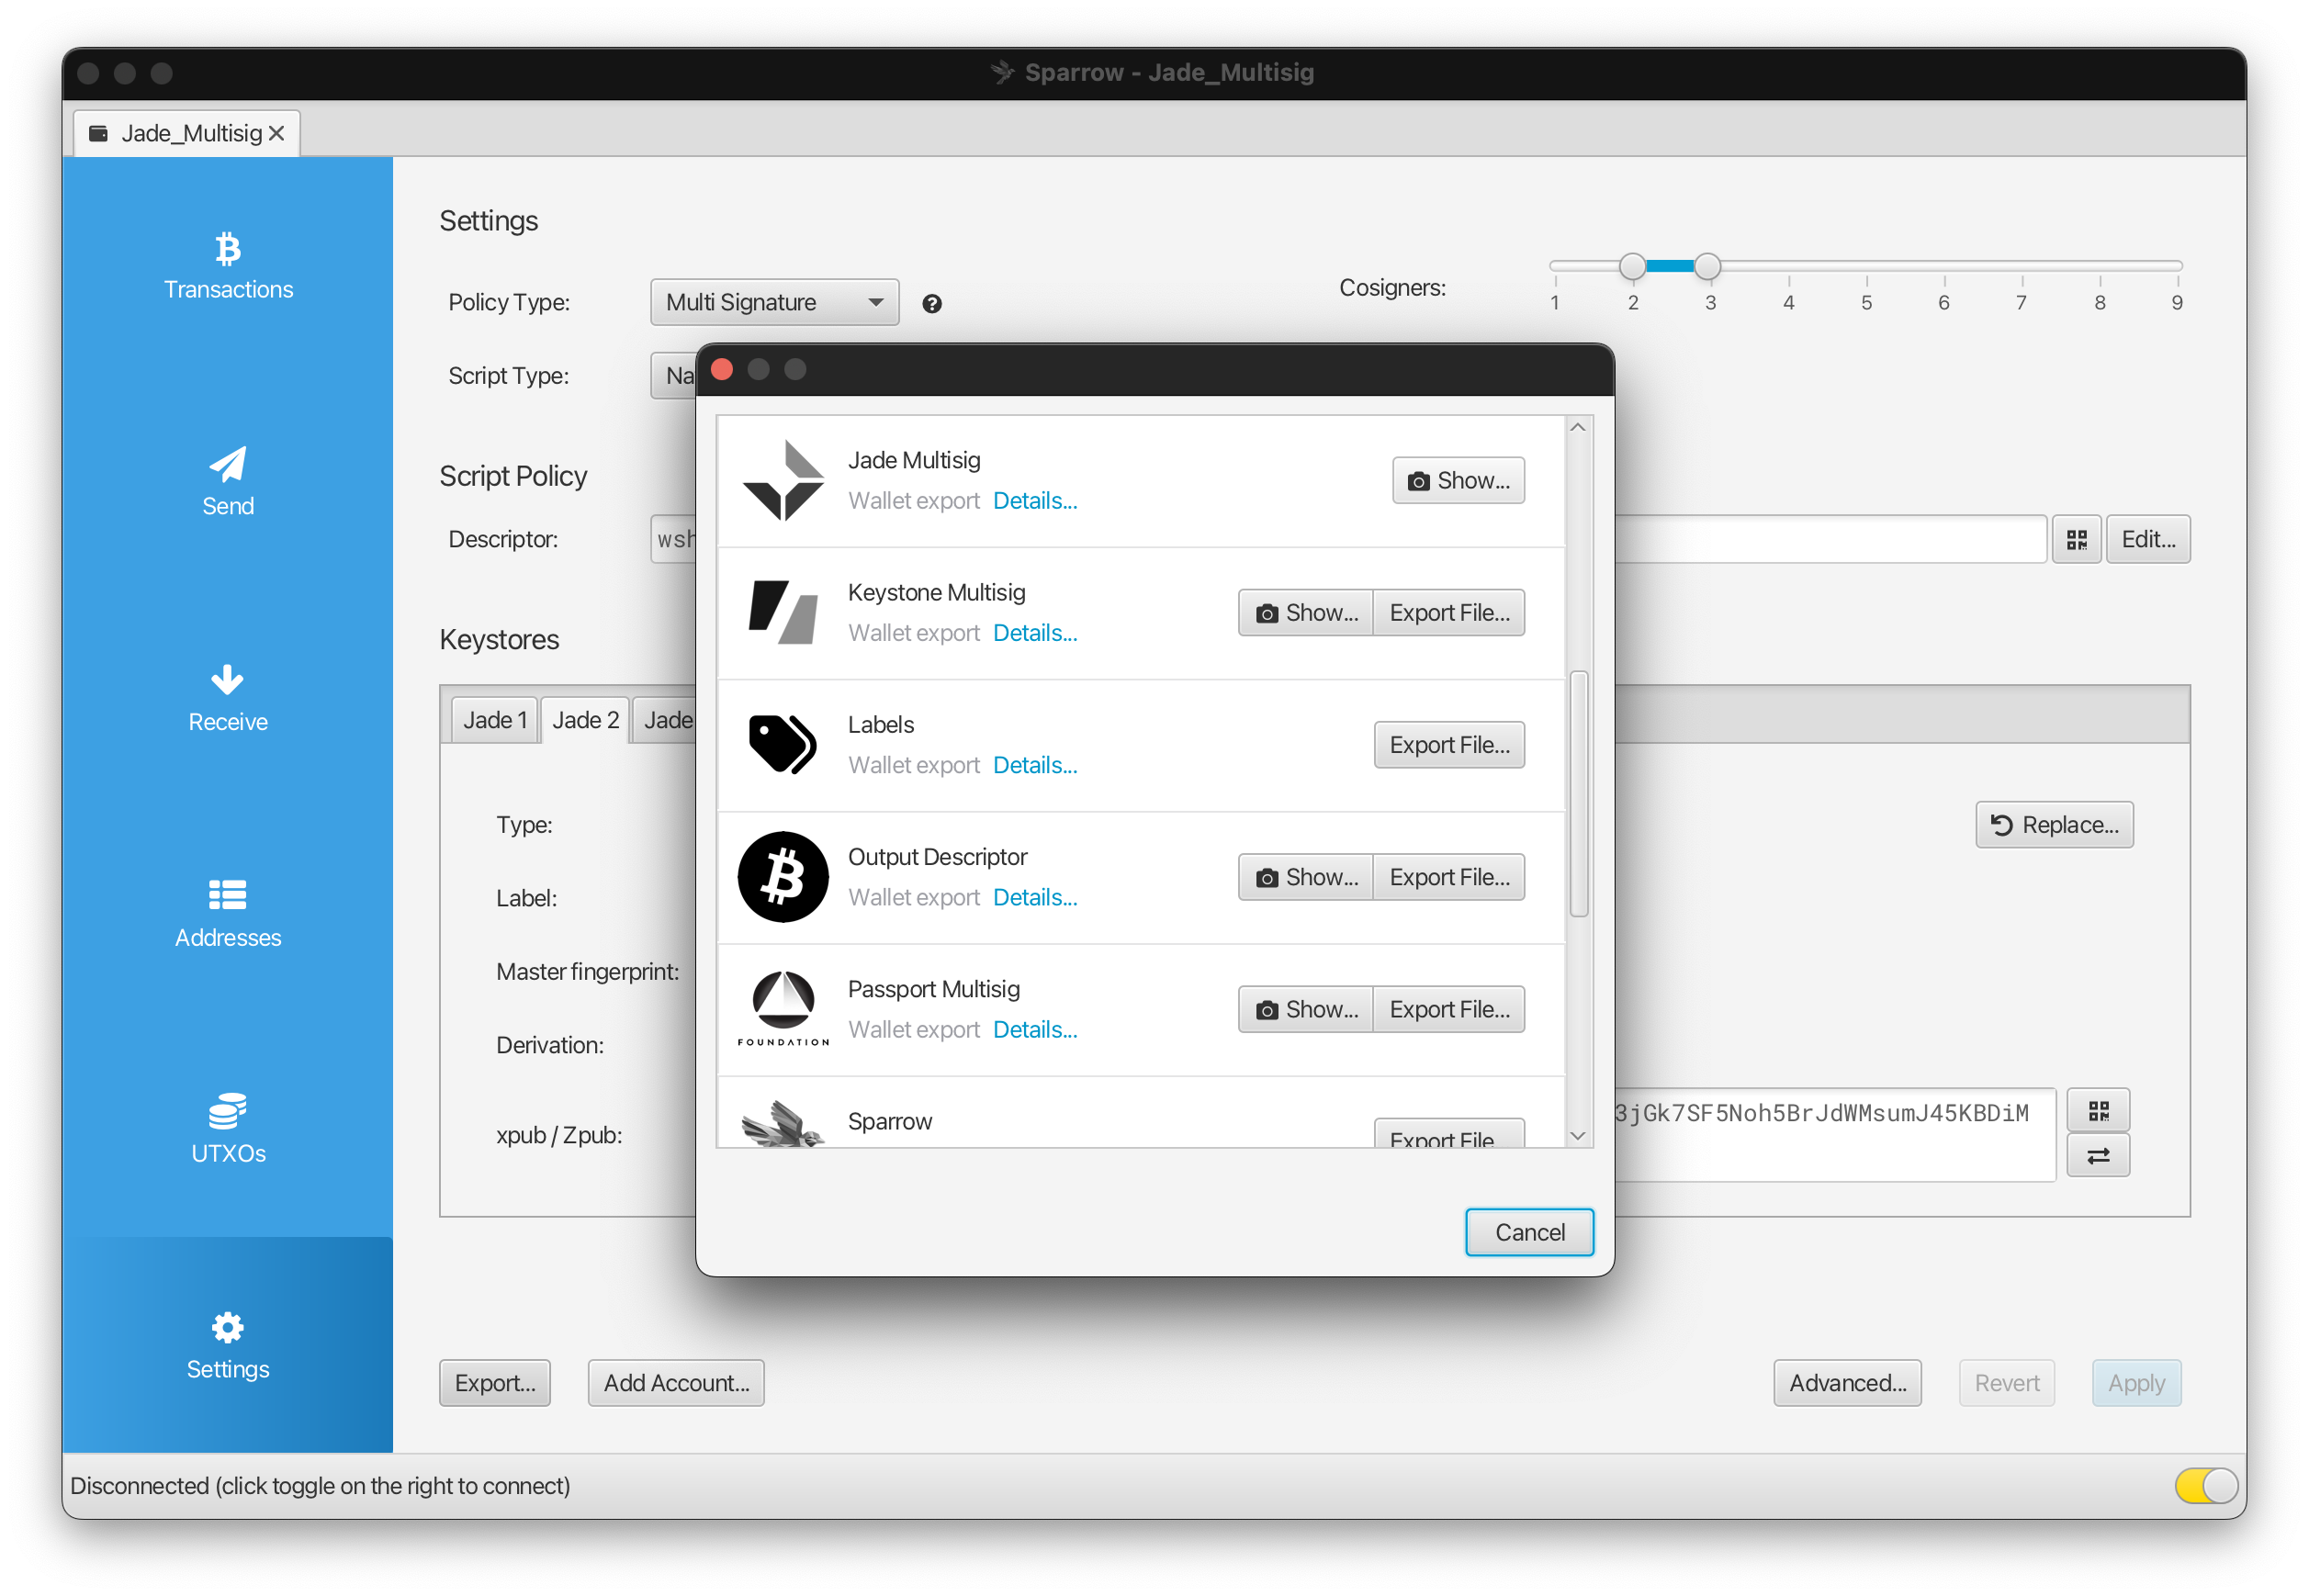2309x1596 pixels.
Task: Open the Transactions sidebar section
Action: (228, 266)
